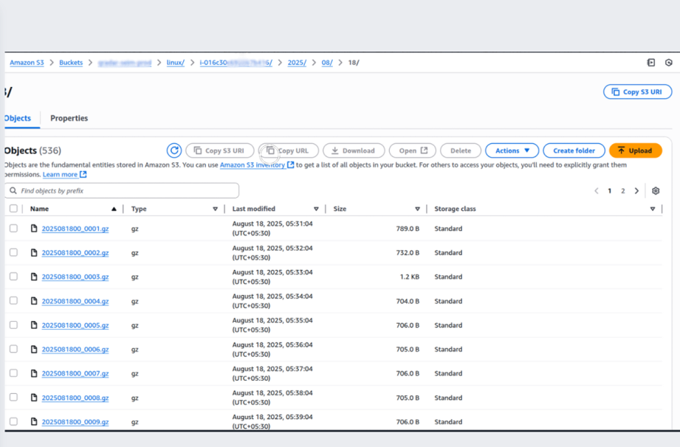Click the Download button
The width and height of the screenshot is (680, 447).
point(354,150)
